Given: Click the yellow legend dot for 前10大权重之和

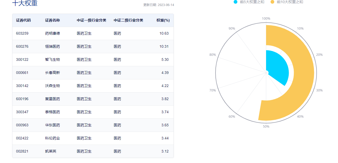Looking at the screenshot, I should click(x=272, y=2).
